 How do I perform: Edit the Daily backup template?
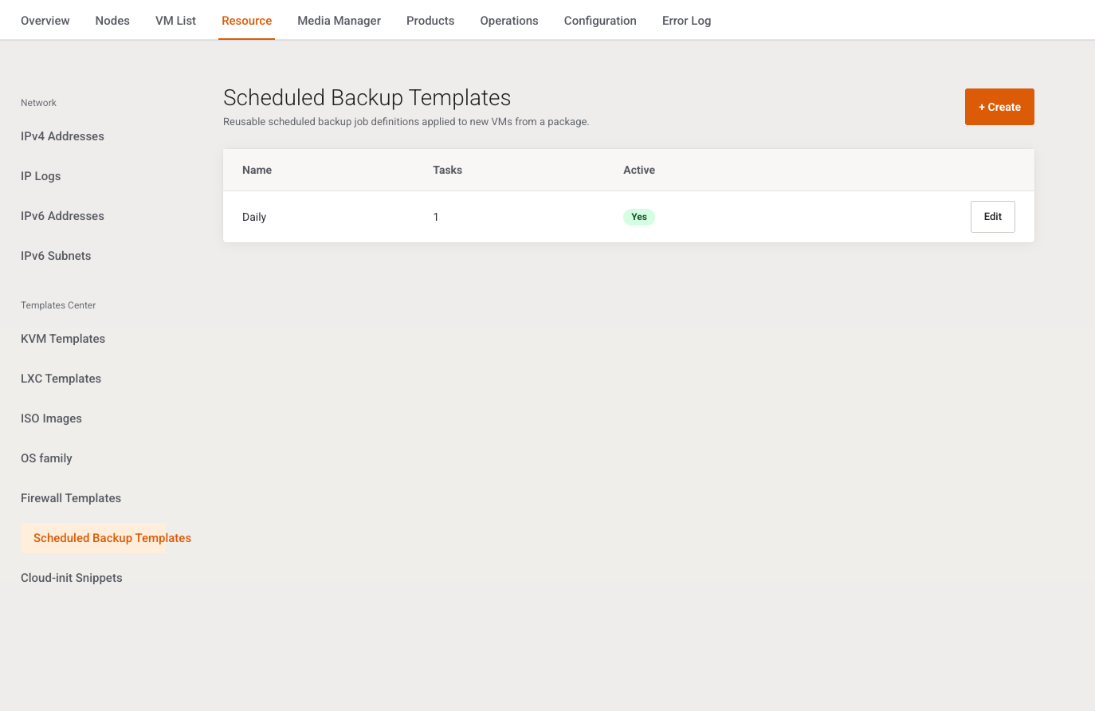tap(993, 217)
